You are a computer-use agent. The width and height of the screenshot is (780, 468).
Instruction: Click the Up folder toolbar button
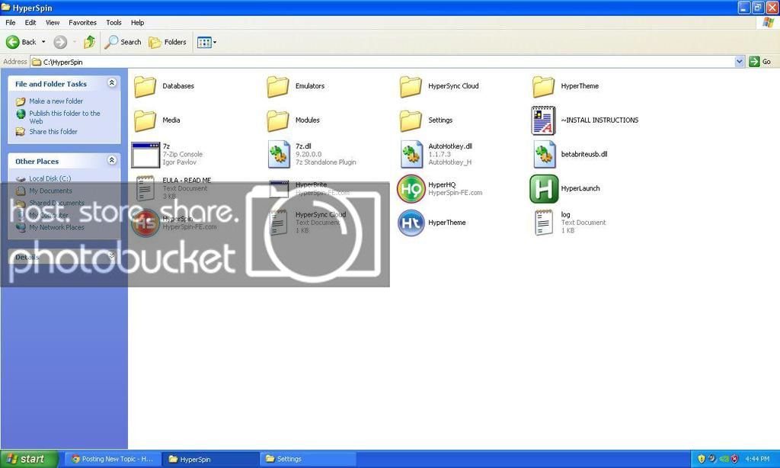[89, 42]
